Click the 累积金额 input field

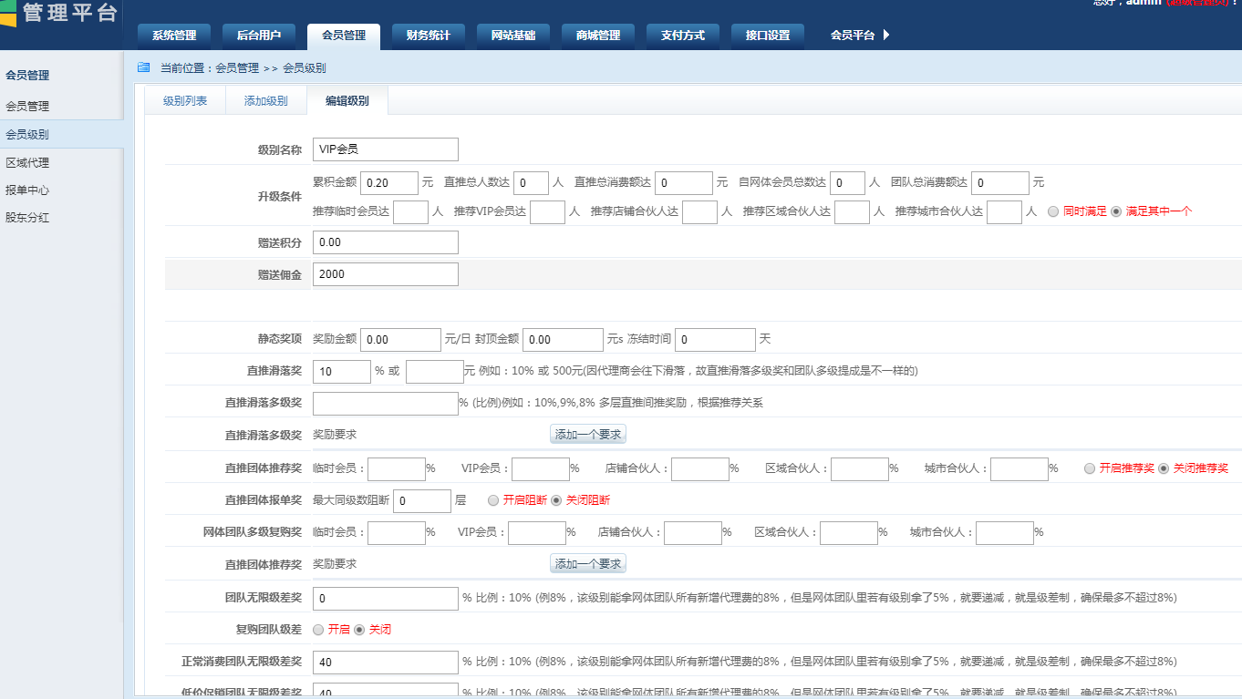click(x=389, y=182)
